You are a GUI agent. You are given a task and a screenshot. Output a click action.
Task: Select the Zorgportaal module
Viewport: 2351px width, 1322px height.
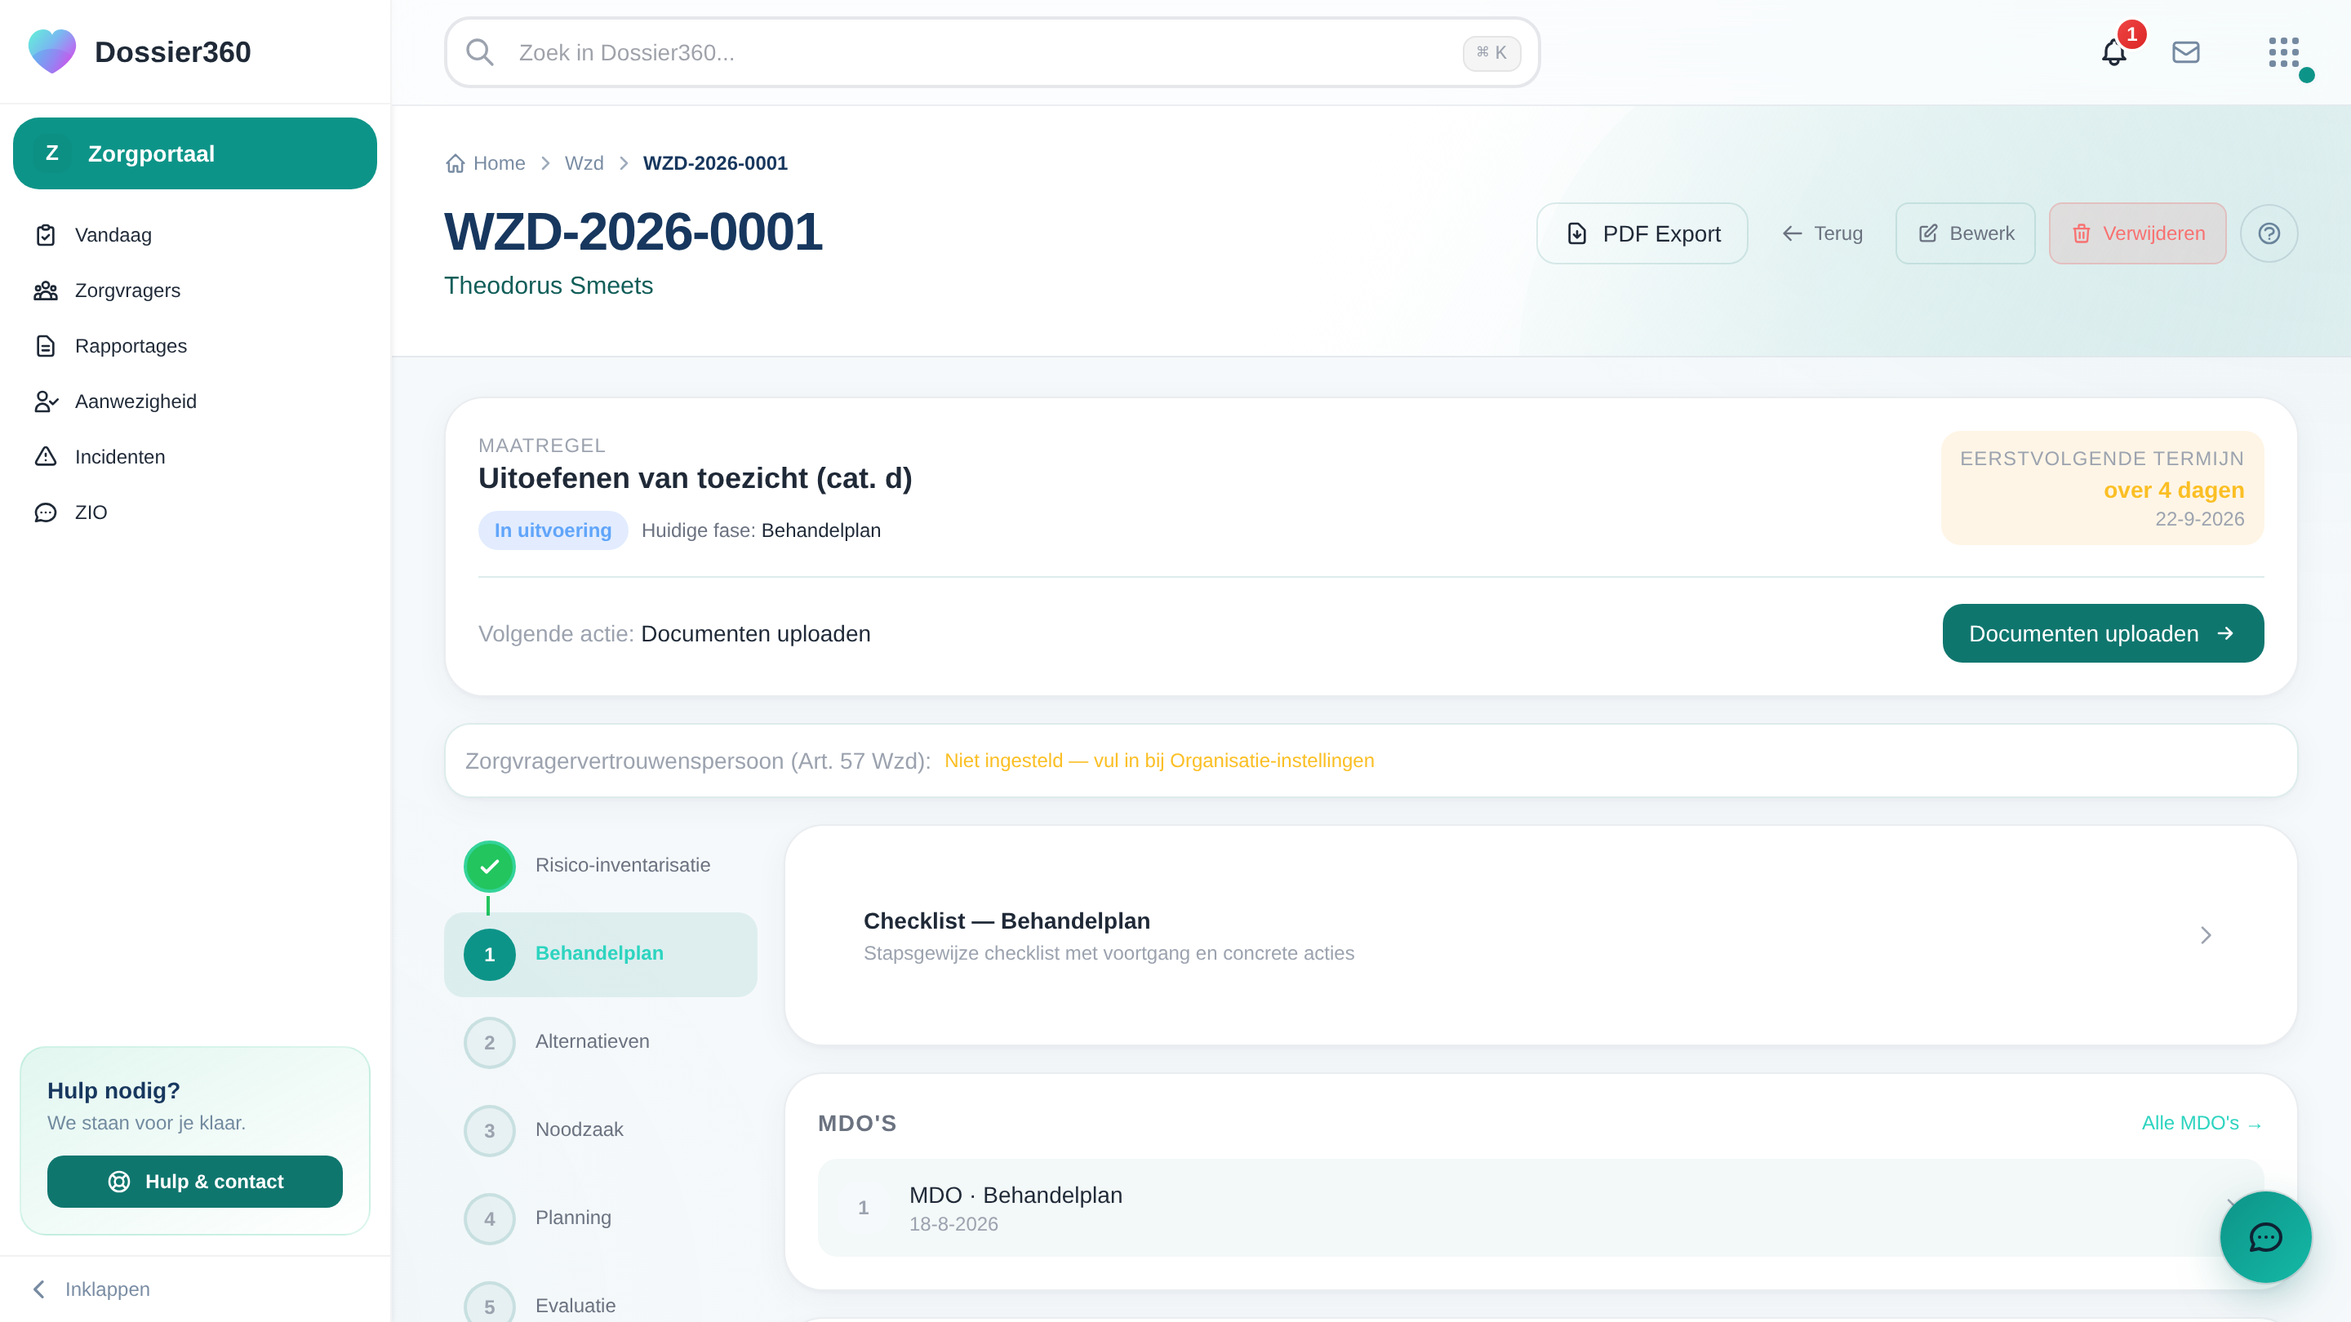click(194, 153)
